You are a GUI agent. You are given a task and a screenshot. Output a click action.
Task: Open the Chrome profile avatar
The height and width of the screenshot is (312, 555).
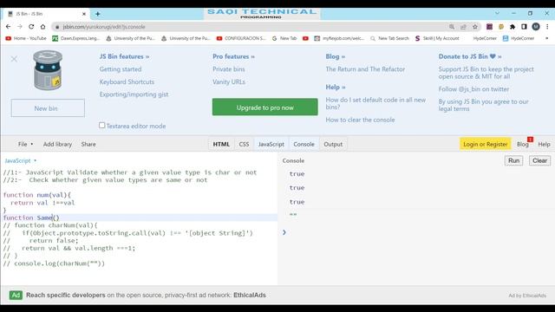[536, 27]
